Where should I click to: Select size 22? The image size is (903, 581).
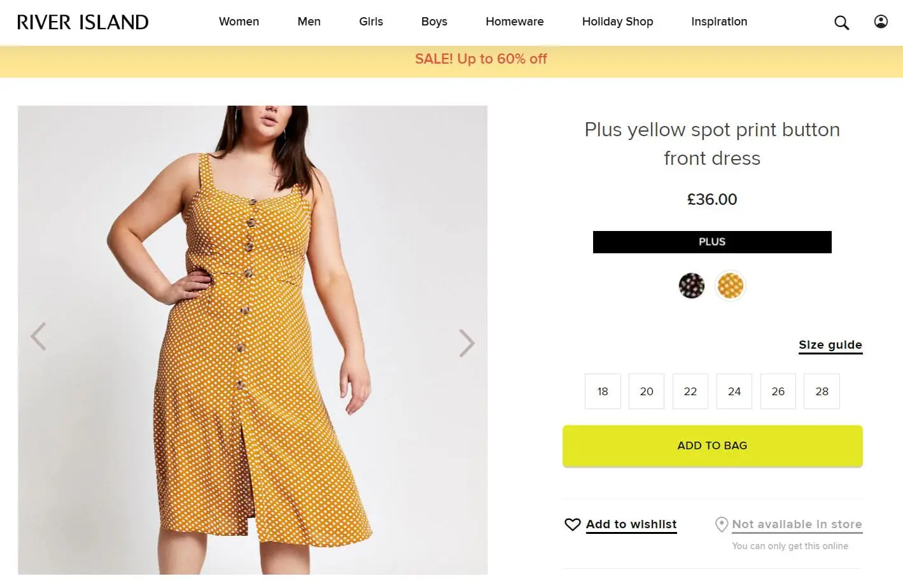[x=690, y=391]
